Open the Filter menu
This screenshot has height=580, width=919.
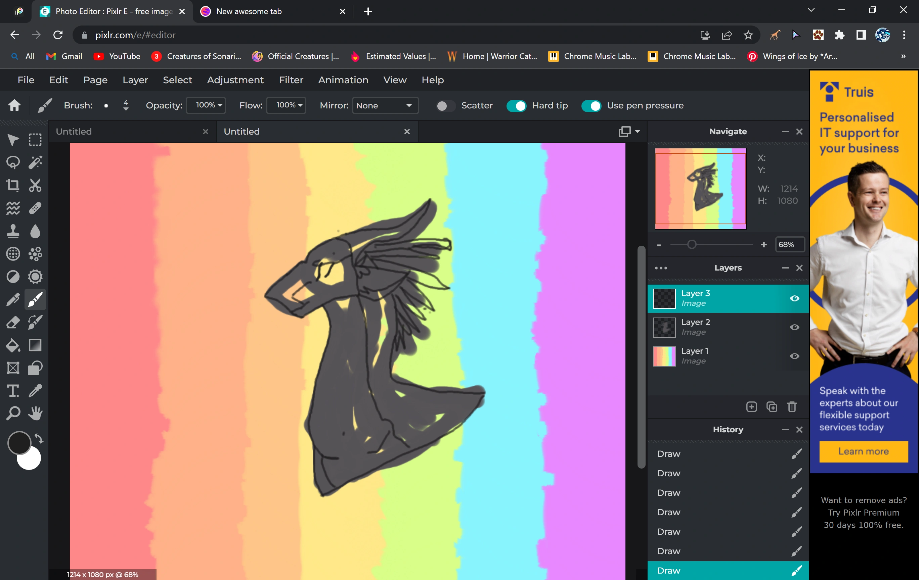click(291, 80)
